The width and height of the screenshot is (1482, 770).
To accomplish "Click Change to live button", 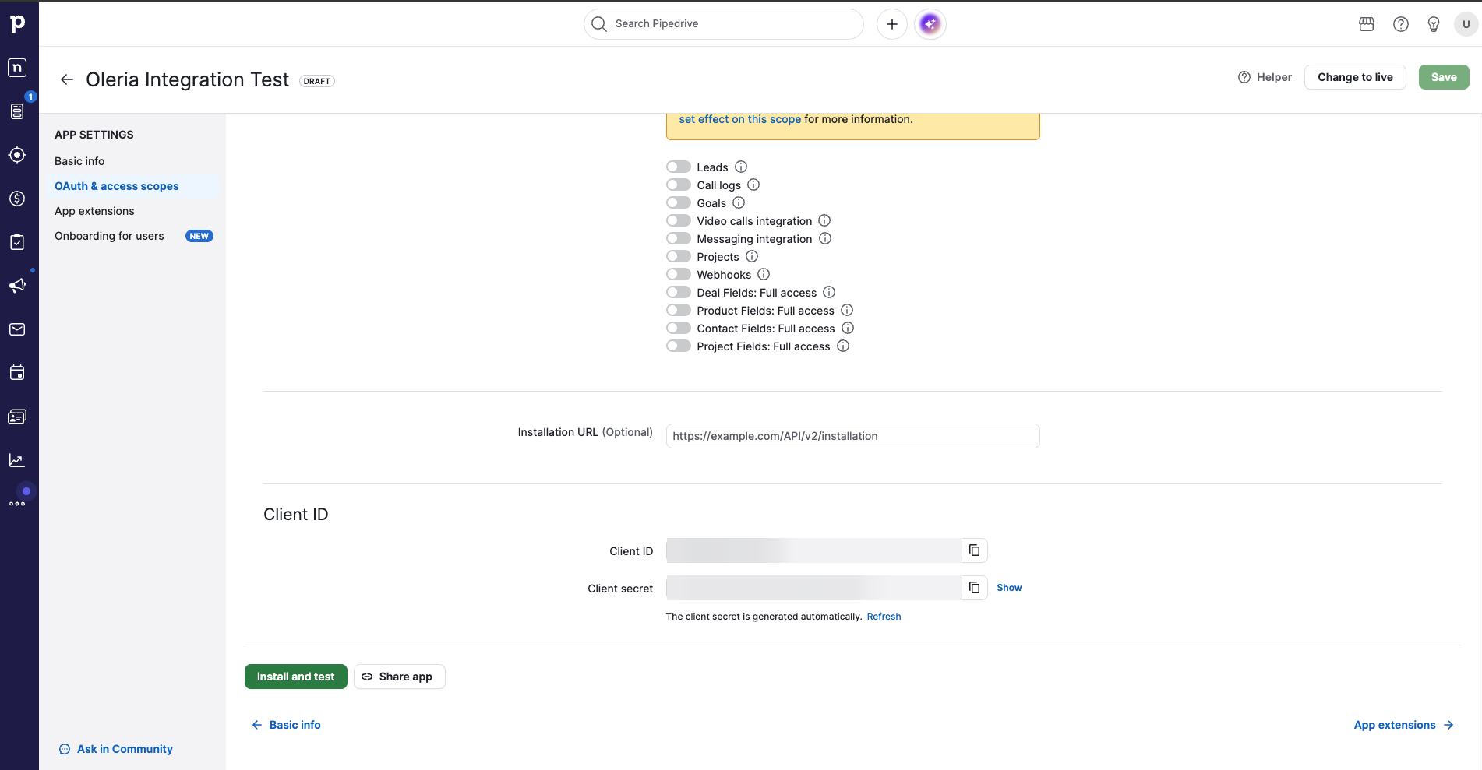I will tap(1355, 77).
